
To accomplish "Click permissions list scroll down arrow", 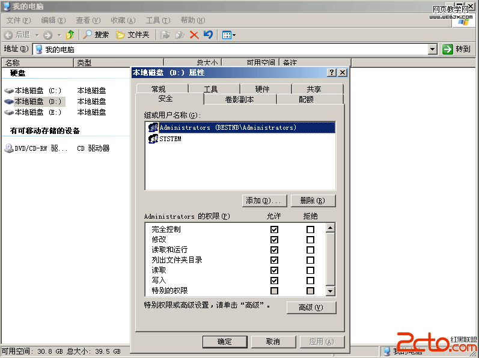I will point(330,291).
